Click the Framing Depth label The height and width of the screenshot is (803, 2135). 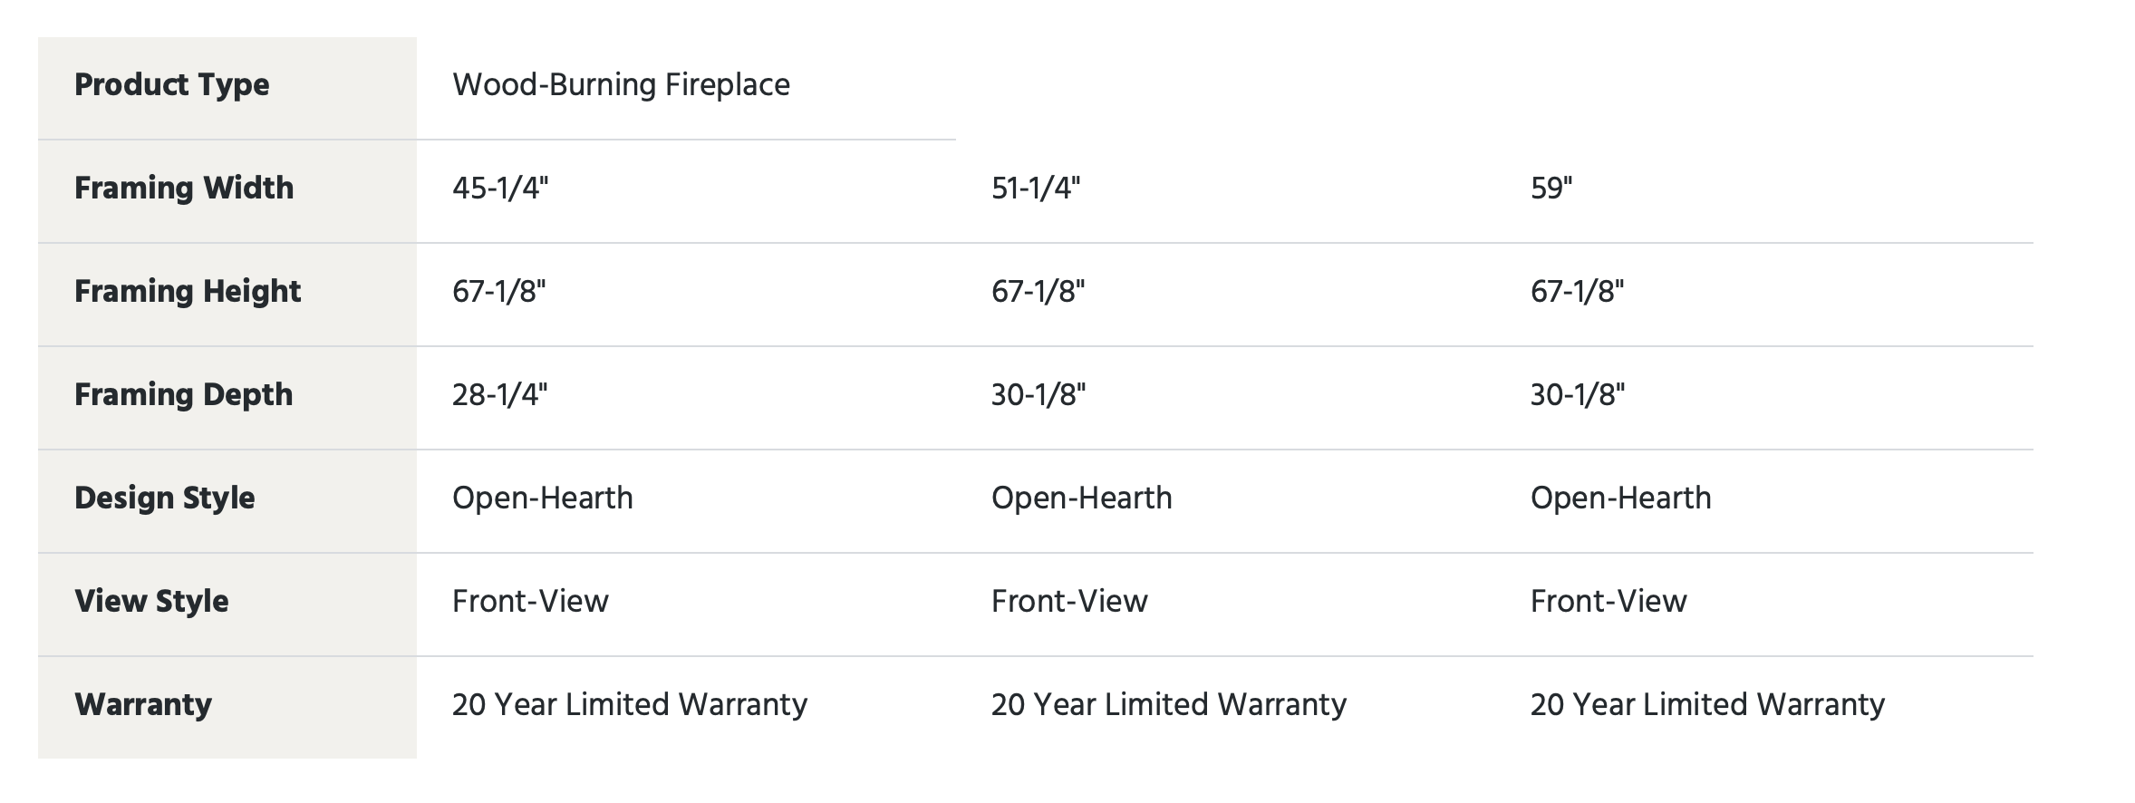click(x=183, y=395)
